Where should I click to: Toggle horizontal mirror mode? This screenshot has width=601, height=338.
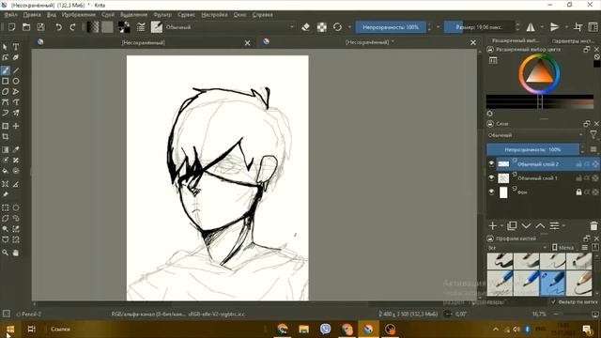[x=531, y=27]
